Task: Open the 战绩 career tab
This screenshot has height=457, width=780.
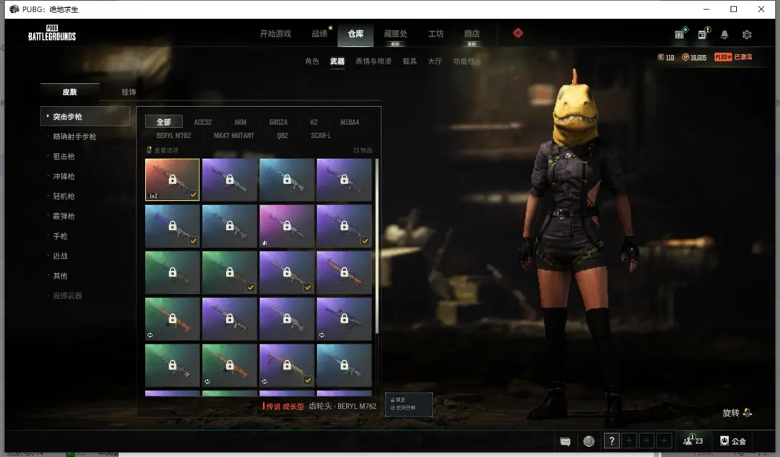Action: point(319,33)
